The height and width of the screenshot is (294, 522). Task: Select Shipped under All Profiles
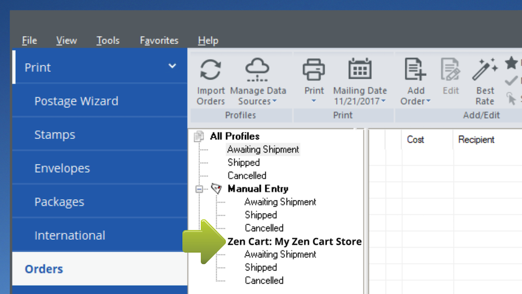pos(244,162)
